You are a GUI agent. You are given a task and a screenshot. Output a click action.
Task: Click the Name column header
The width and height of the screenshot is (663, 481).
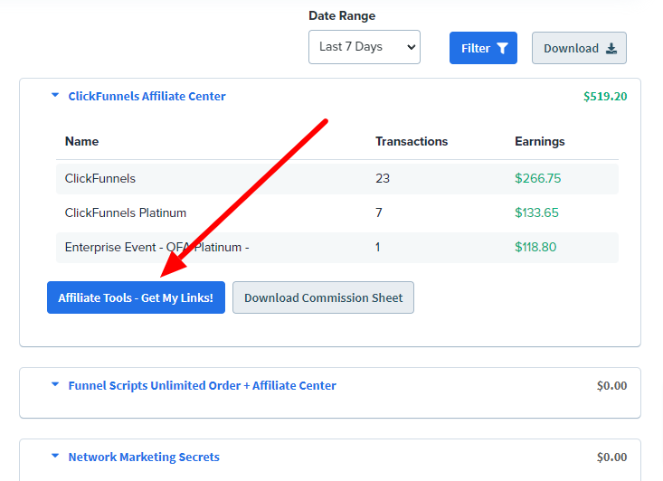click(x=81, y=141)
